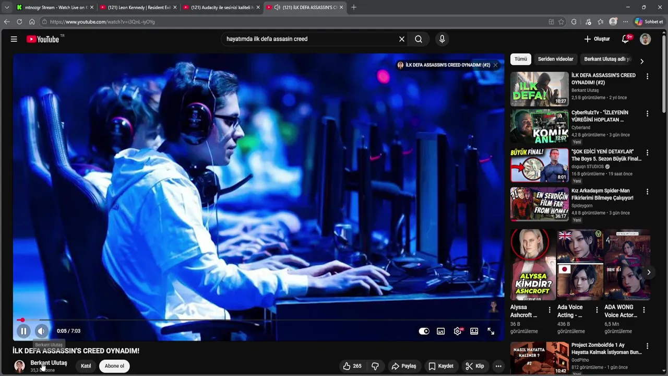Open The Boys 5. Sezon video thumbnail
This screenshot has height=376, width=668.
540,165
